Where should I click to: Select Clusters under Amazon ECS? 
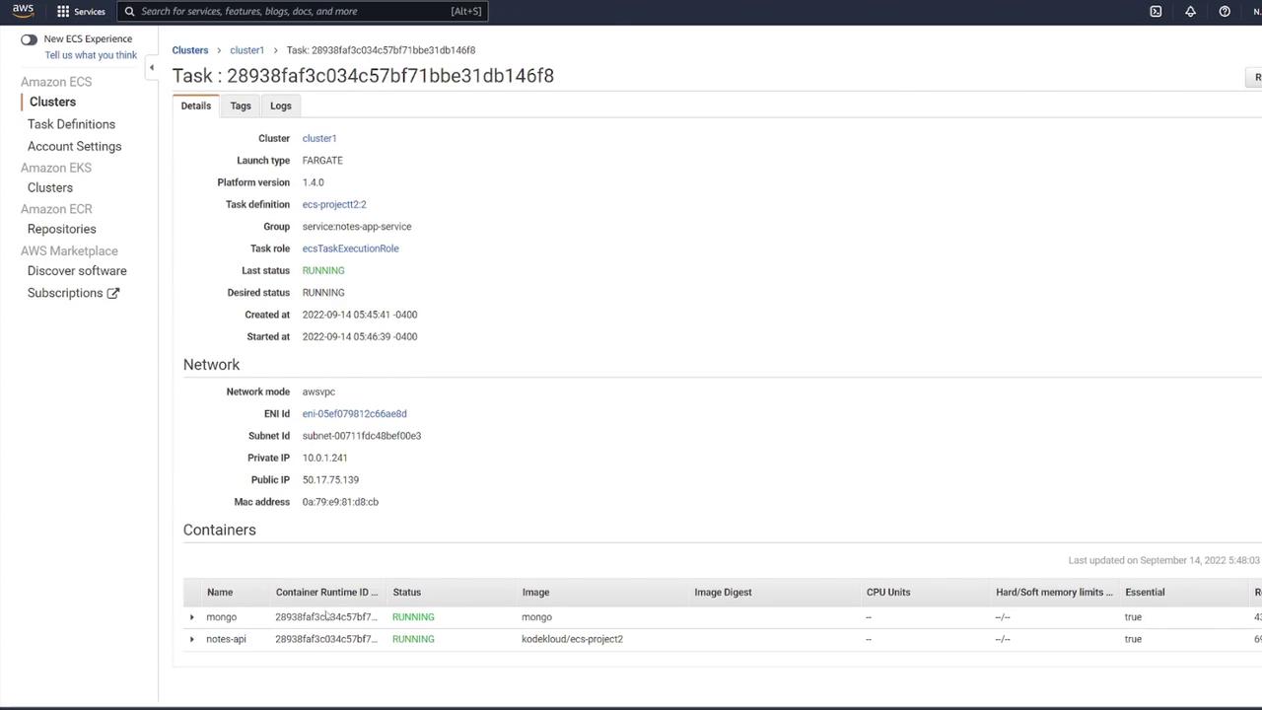[x=52, y=102]
